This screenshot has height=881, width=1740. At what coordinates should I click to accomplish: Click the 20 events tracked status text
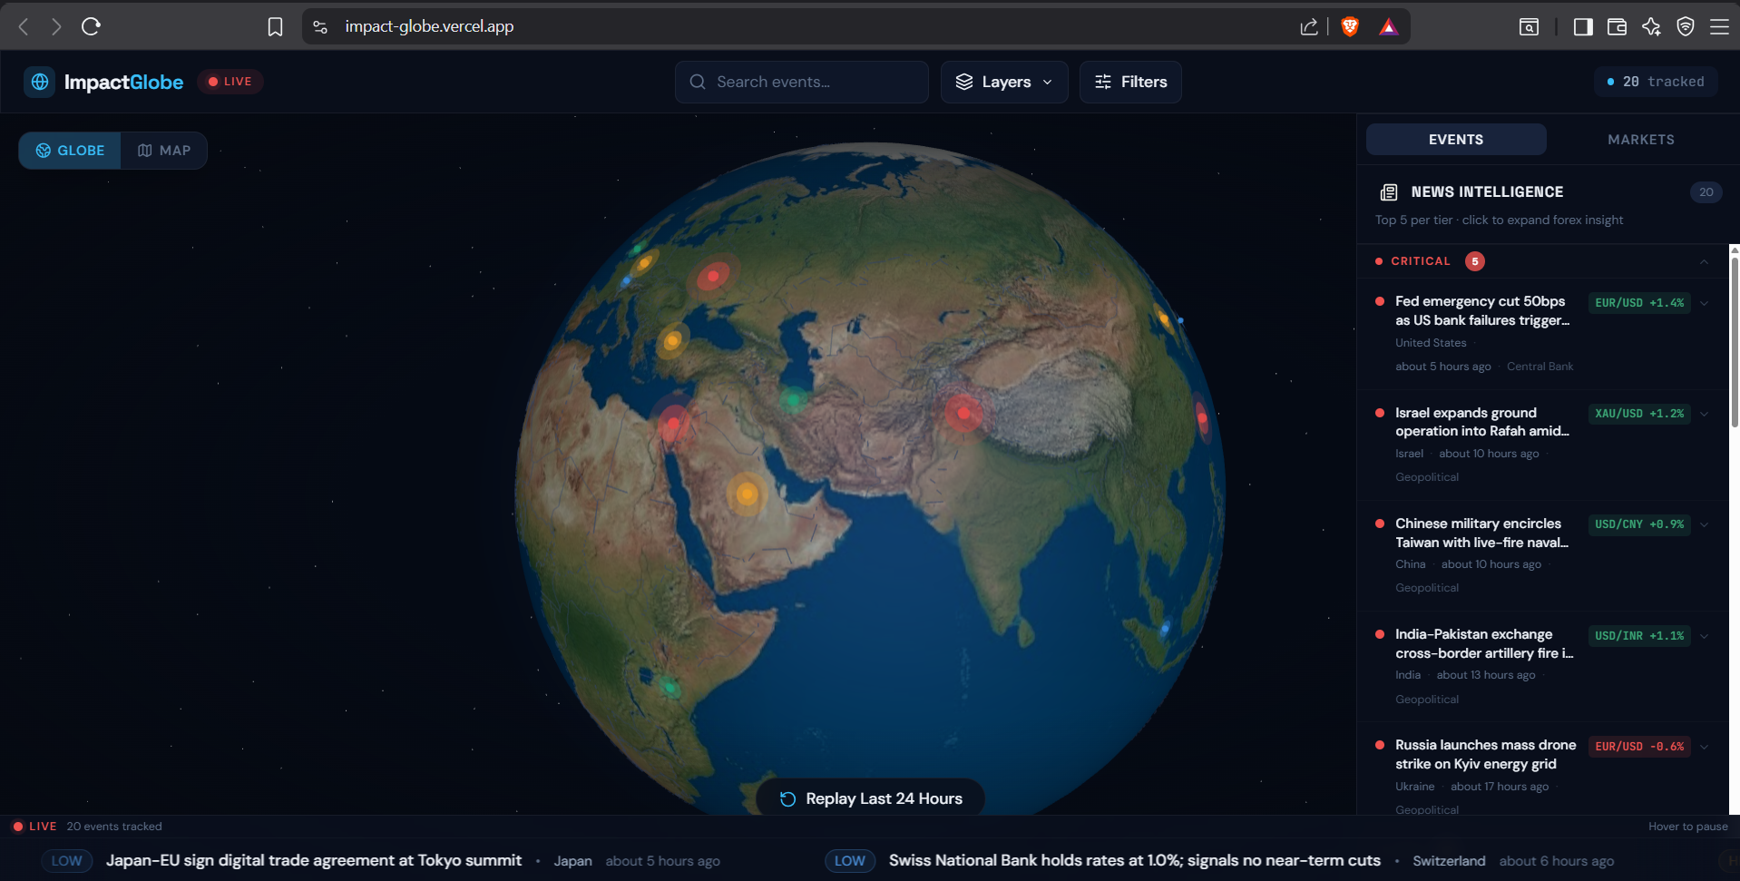(x=114, y=827)
